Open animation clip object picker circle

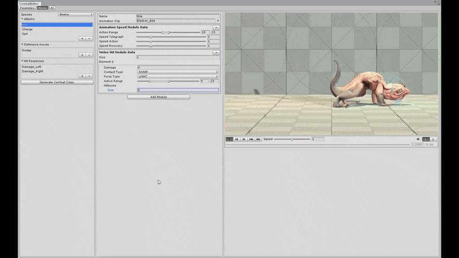[218, 21]
